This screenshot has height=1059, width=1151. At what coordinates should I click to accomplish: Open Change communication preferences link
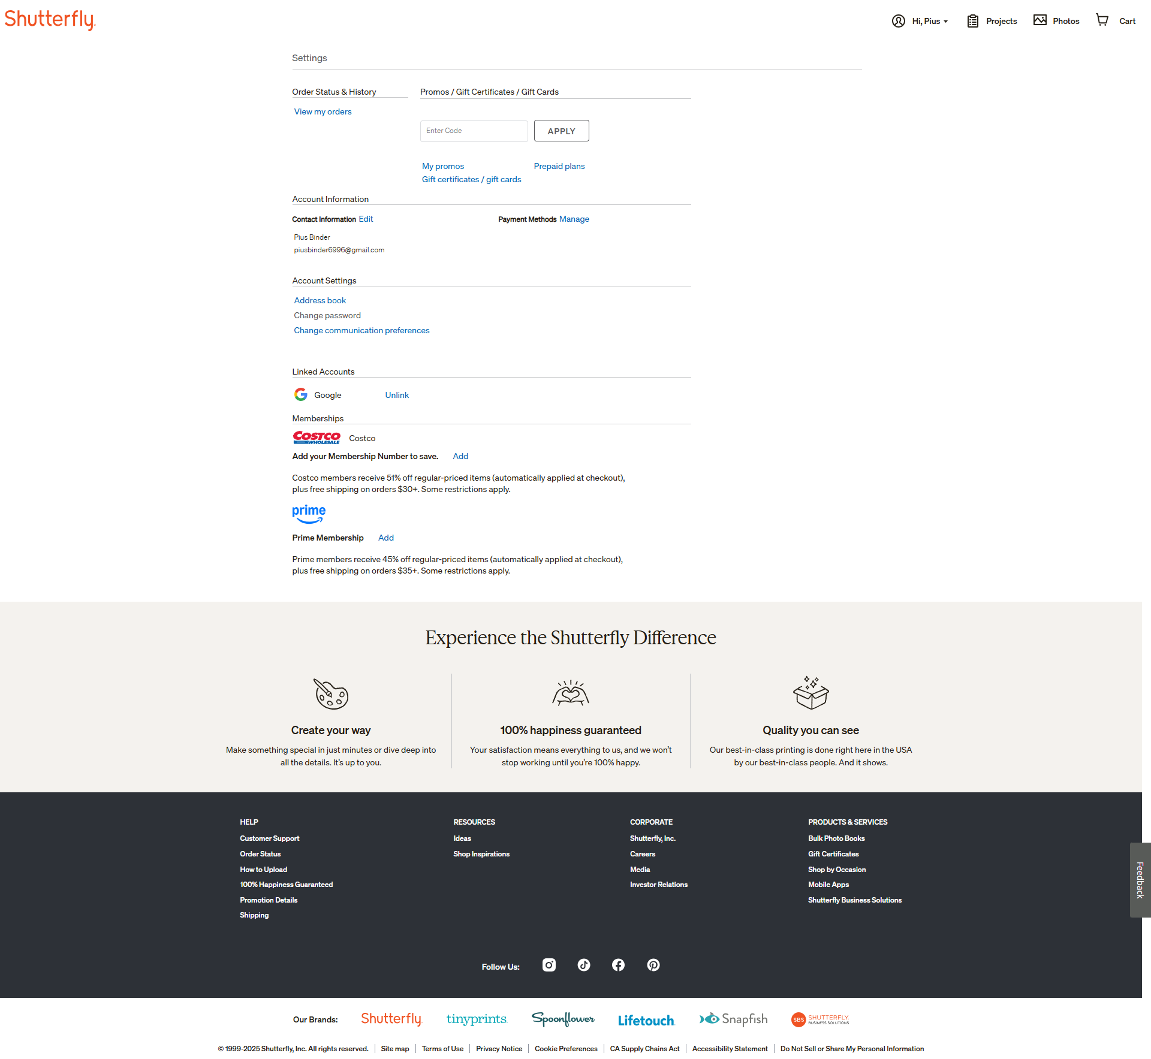[x=361, y=330]
